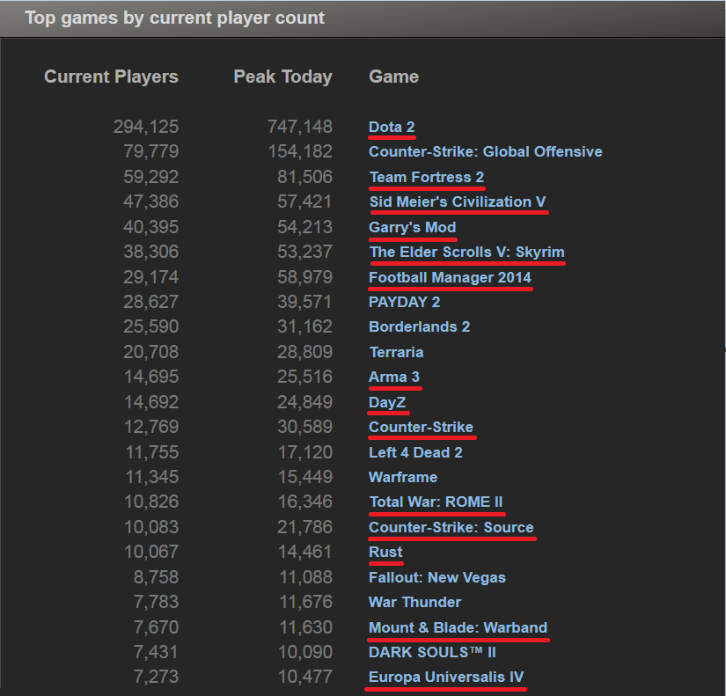Open Counter-Strike: Global Offensive link

point(485,152)
